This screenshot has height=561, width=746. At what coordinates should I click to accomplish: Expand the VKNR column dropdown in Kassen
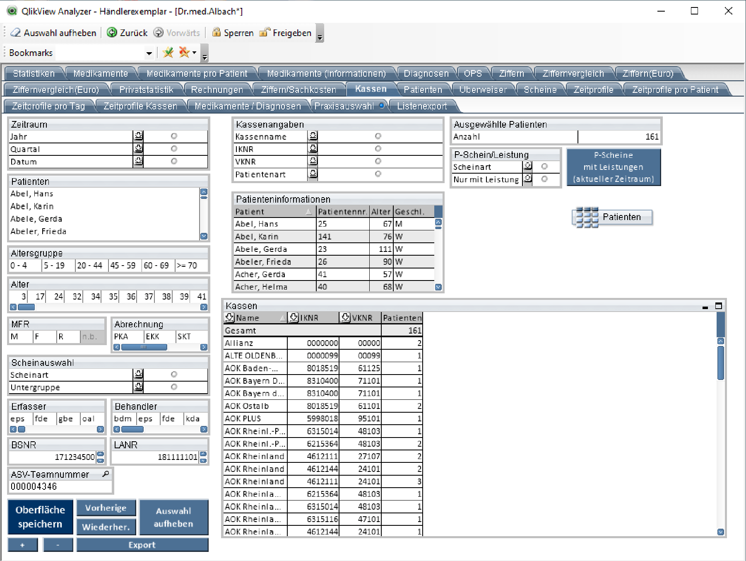coord(345,318)
